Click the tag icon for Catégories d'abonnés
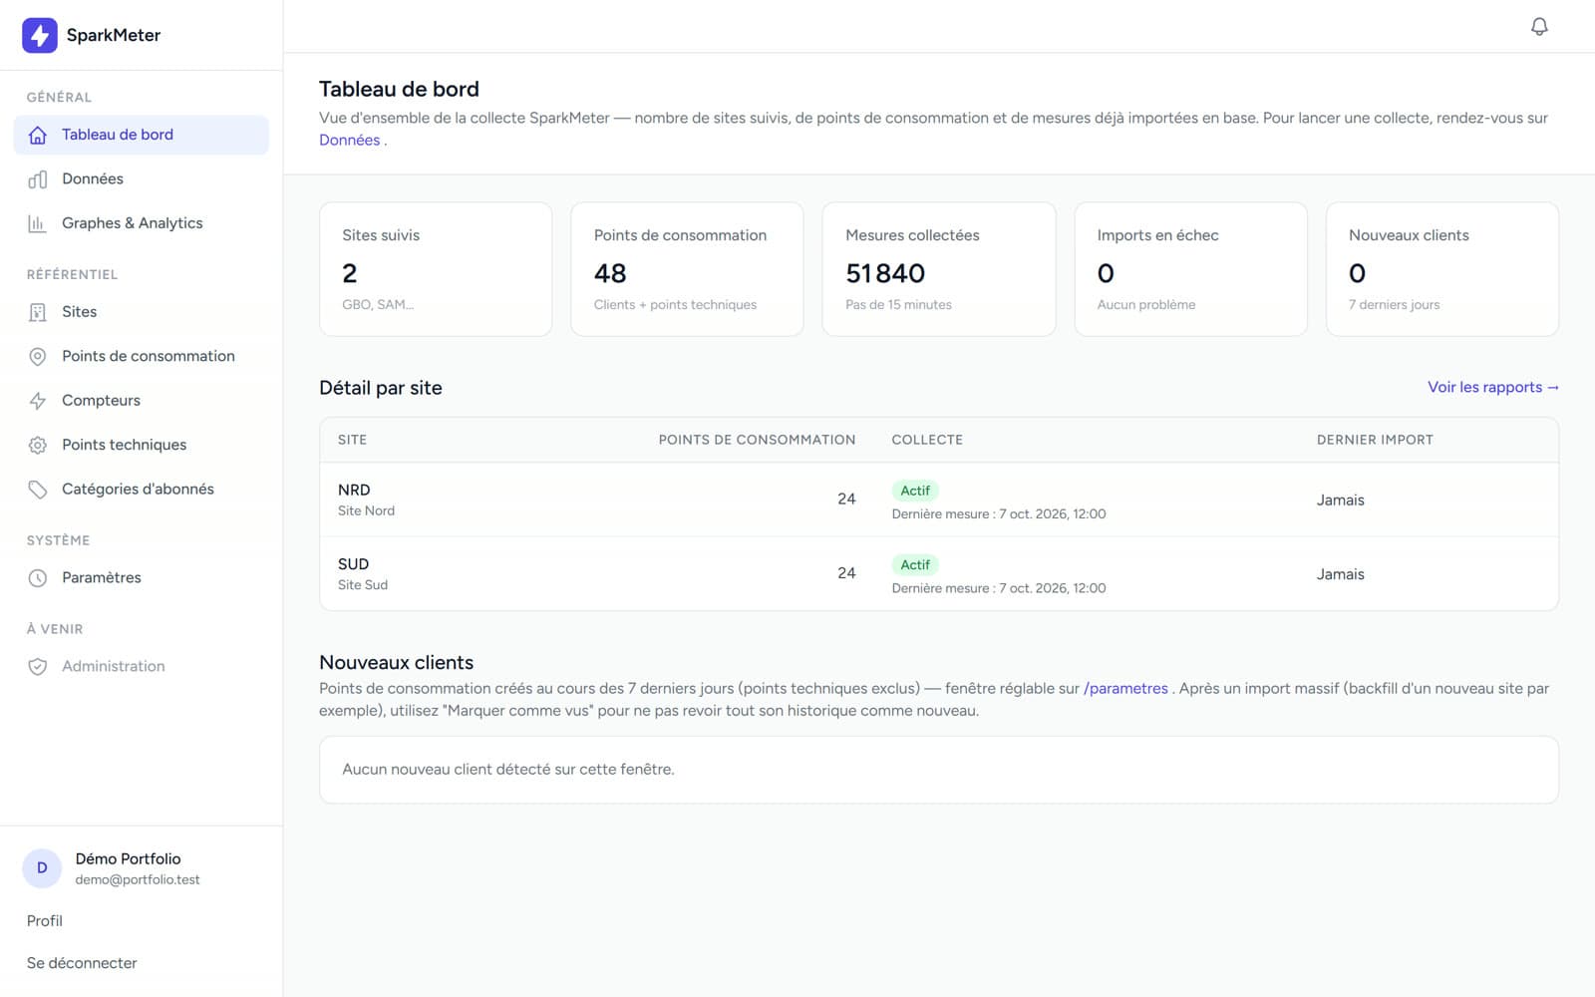Viewport: 1595px width, 997px height. (38, 490)
